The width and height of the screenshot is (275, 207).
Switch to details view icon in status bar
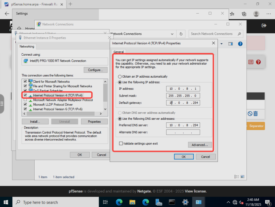pos(236,177)
